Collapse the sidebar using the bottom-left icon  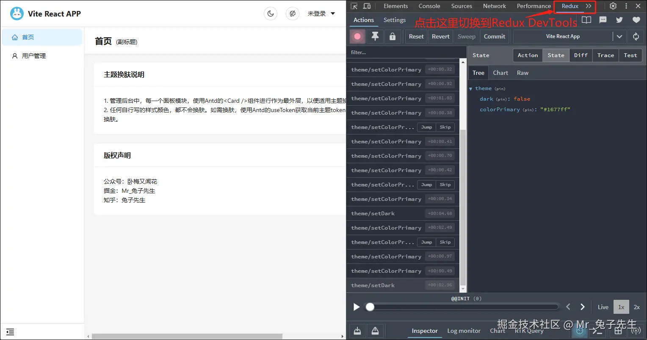10,332
